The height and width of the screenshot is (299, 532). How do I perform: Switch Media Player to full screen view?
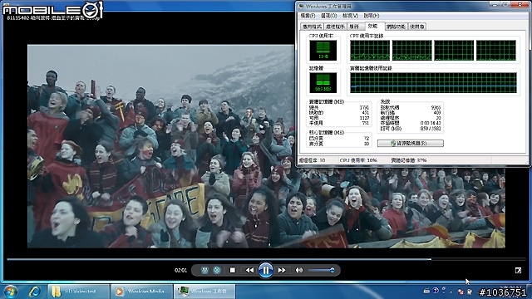[518, 270]
